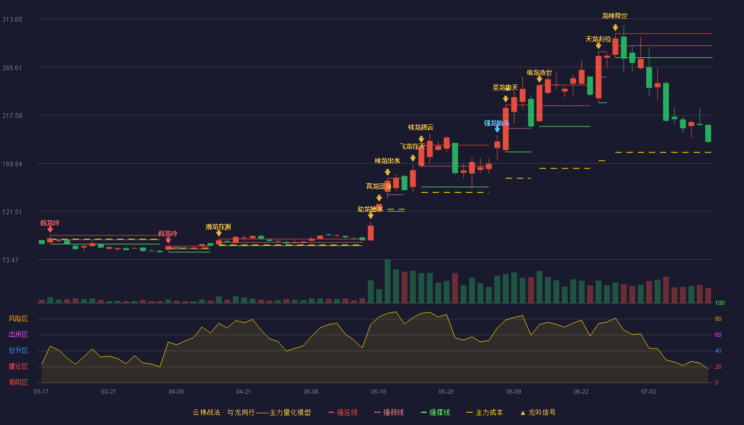Click the 幼龙逐水 signal arrow marker
744x425 pixels.
370,216
